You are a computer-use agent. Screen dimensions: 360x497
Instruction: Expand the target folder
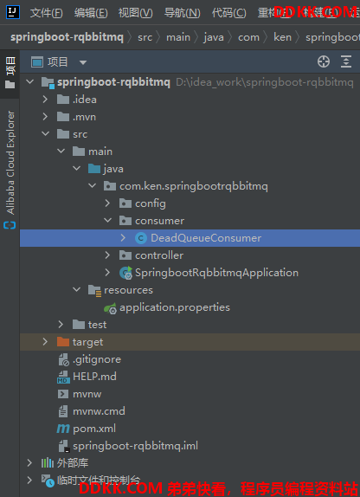(45, 342)
